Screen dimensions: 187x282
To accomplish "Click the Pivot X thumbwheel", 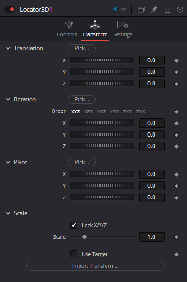I will coord(102,174).
